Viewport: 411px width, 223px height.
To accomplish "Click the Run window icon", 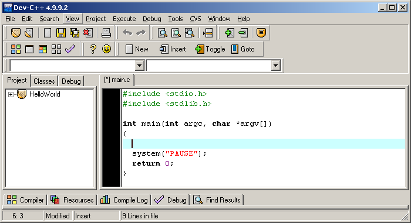I will pyautogui.click(x=29, y=49).
